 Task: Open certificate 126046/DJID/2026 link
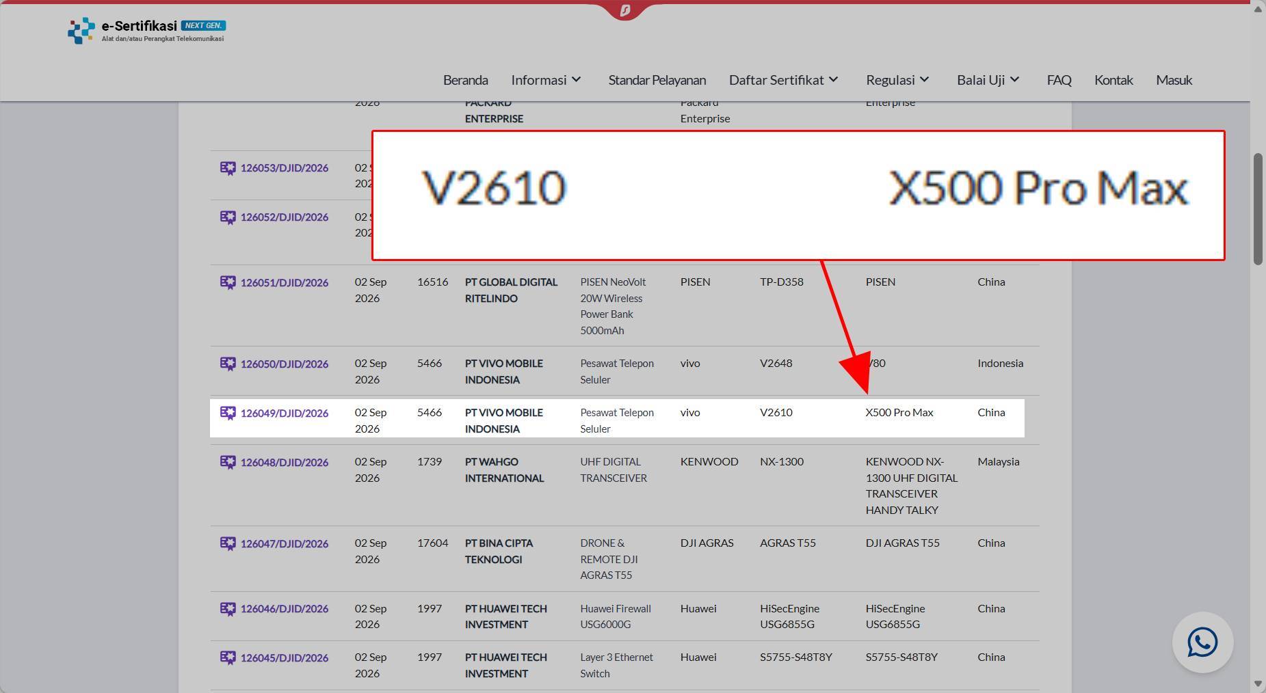[x=285, y=608]
